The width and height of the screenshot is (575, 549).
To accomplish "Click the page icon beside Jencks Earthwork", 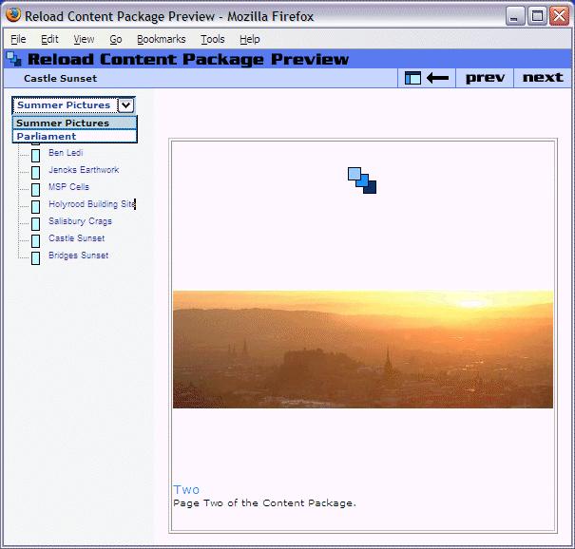I will pos(35,173).
